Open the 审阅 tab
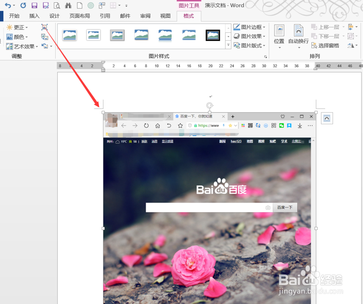Image resolution: width=363 pixels, height=304 pixels. [145, 16]
